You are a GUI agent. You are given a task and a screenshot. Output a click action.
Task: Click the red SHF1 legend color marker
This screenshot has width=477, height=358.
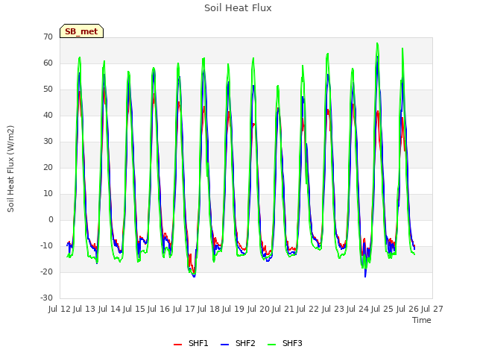coord(177,345)
